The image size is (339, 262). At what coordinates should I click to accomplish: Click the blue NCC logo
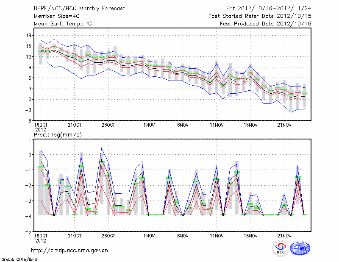(300, 248)
